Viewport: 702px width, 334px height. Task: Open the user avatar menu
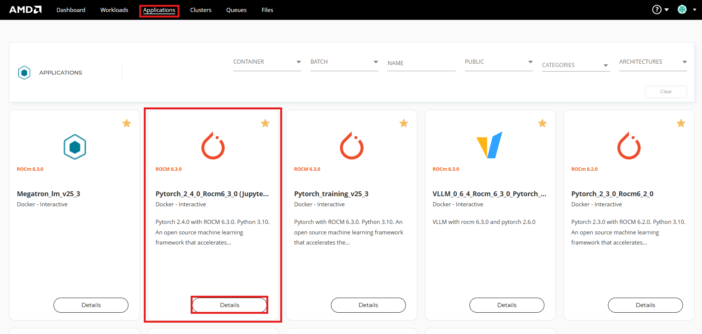pyautogui.click(x=682, y=10)
